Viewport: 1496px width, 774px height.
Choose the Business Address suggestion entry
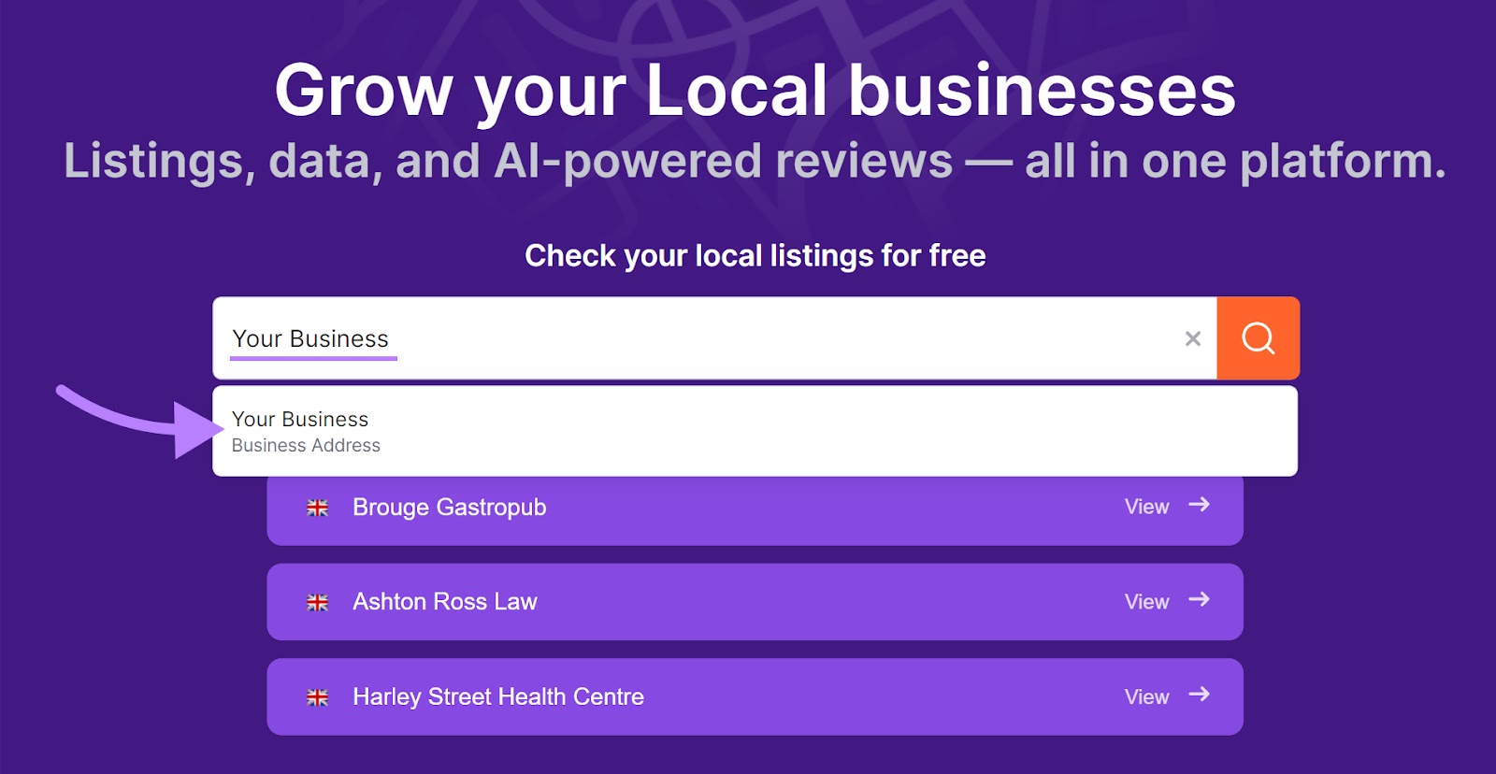(x=306, y=446)
